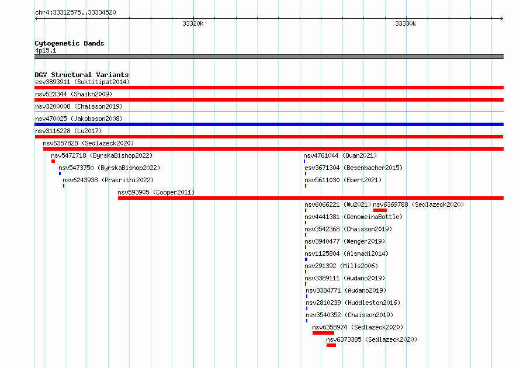520x368 pixels.
Task: Click the right arrowhead of the ruler
Action: pos(502,18)
